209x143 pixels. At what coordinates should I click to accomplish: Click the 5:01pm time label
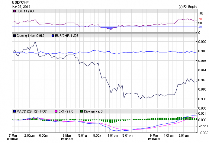pyautogui.click(x=128, y=136)
